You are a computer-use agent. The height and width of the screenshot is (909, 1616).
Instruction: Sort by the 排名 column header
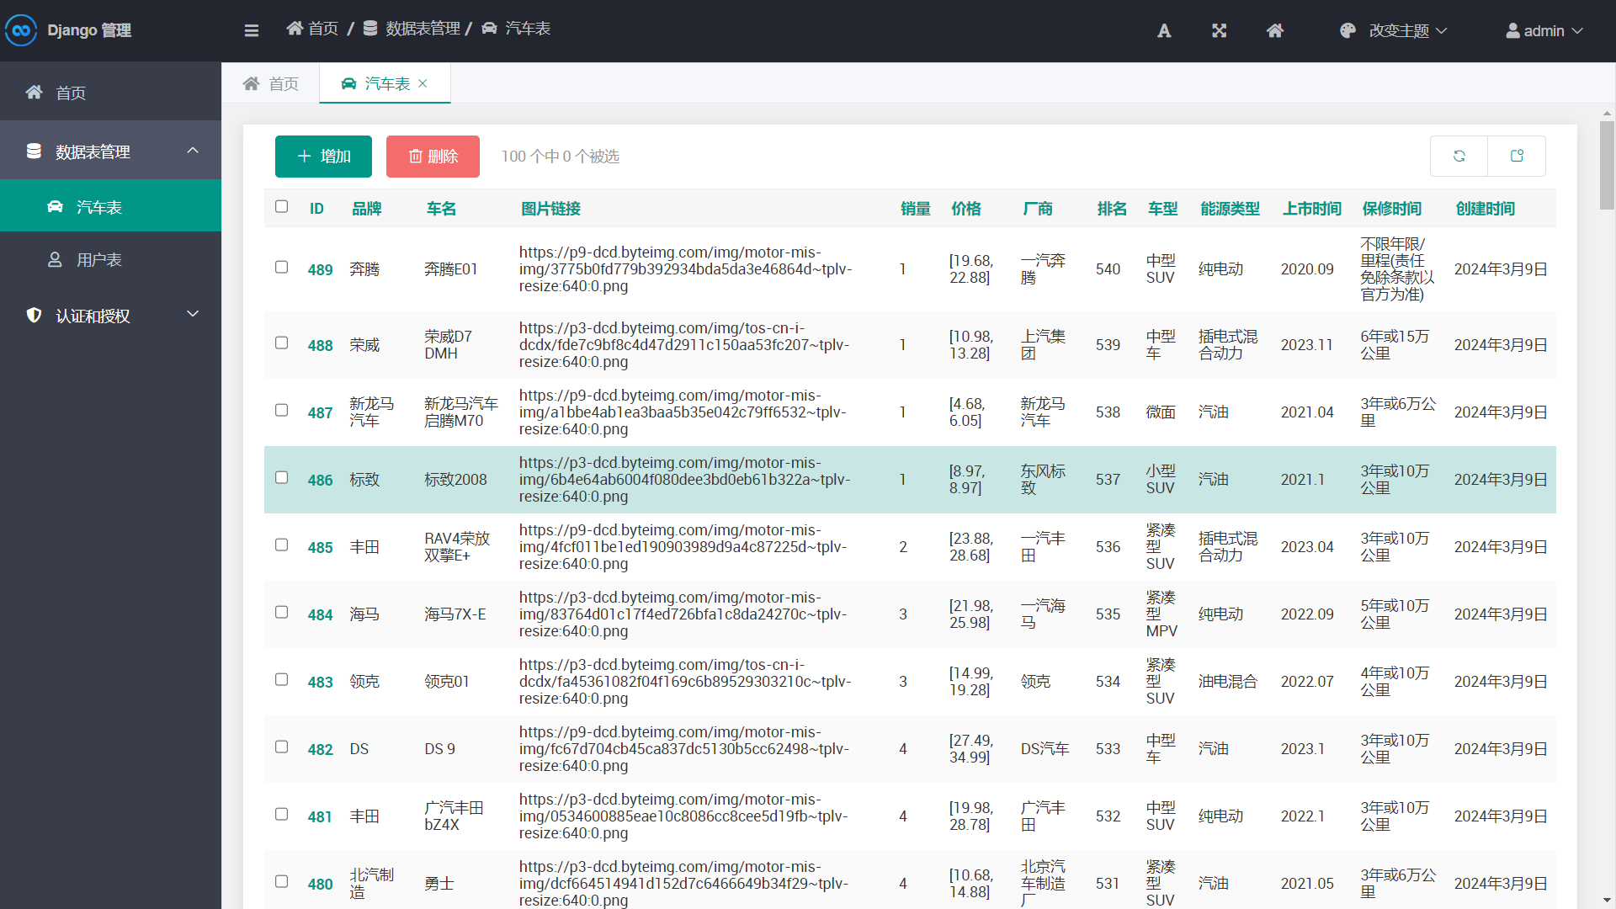coord(1112,209)
